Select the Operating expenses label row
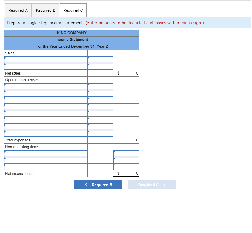The height and width of the screenshot is (233, 252). (x=46, y=80)
